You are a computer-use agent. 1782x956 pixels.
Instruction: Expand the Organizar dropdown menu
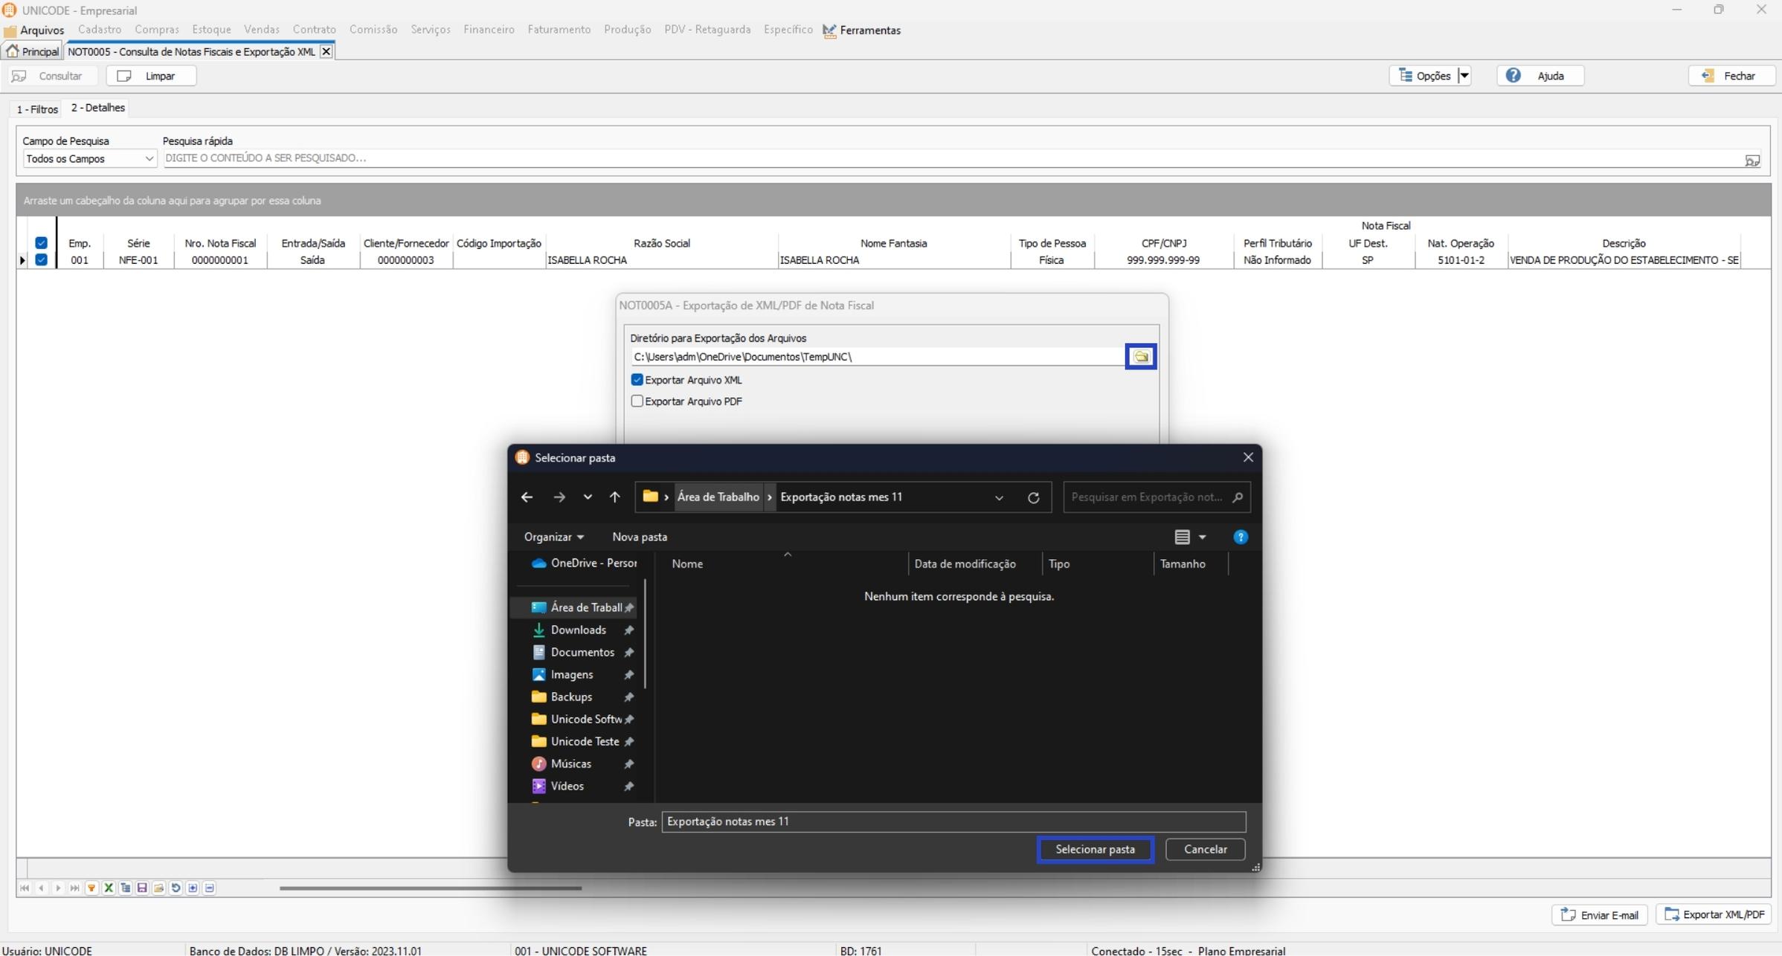[553, 537]
